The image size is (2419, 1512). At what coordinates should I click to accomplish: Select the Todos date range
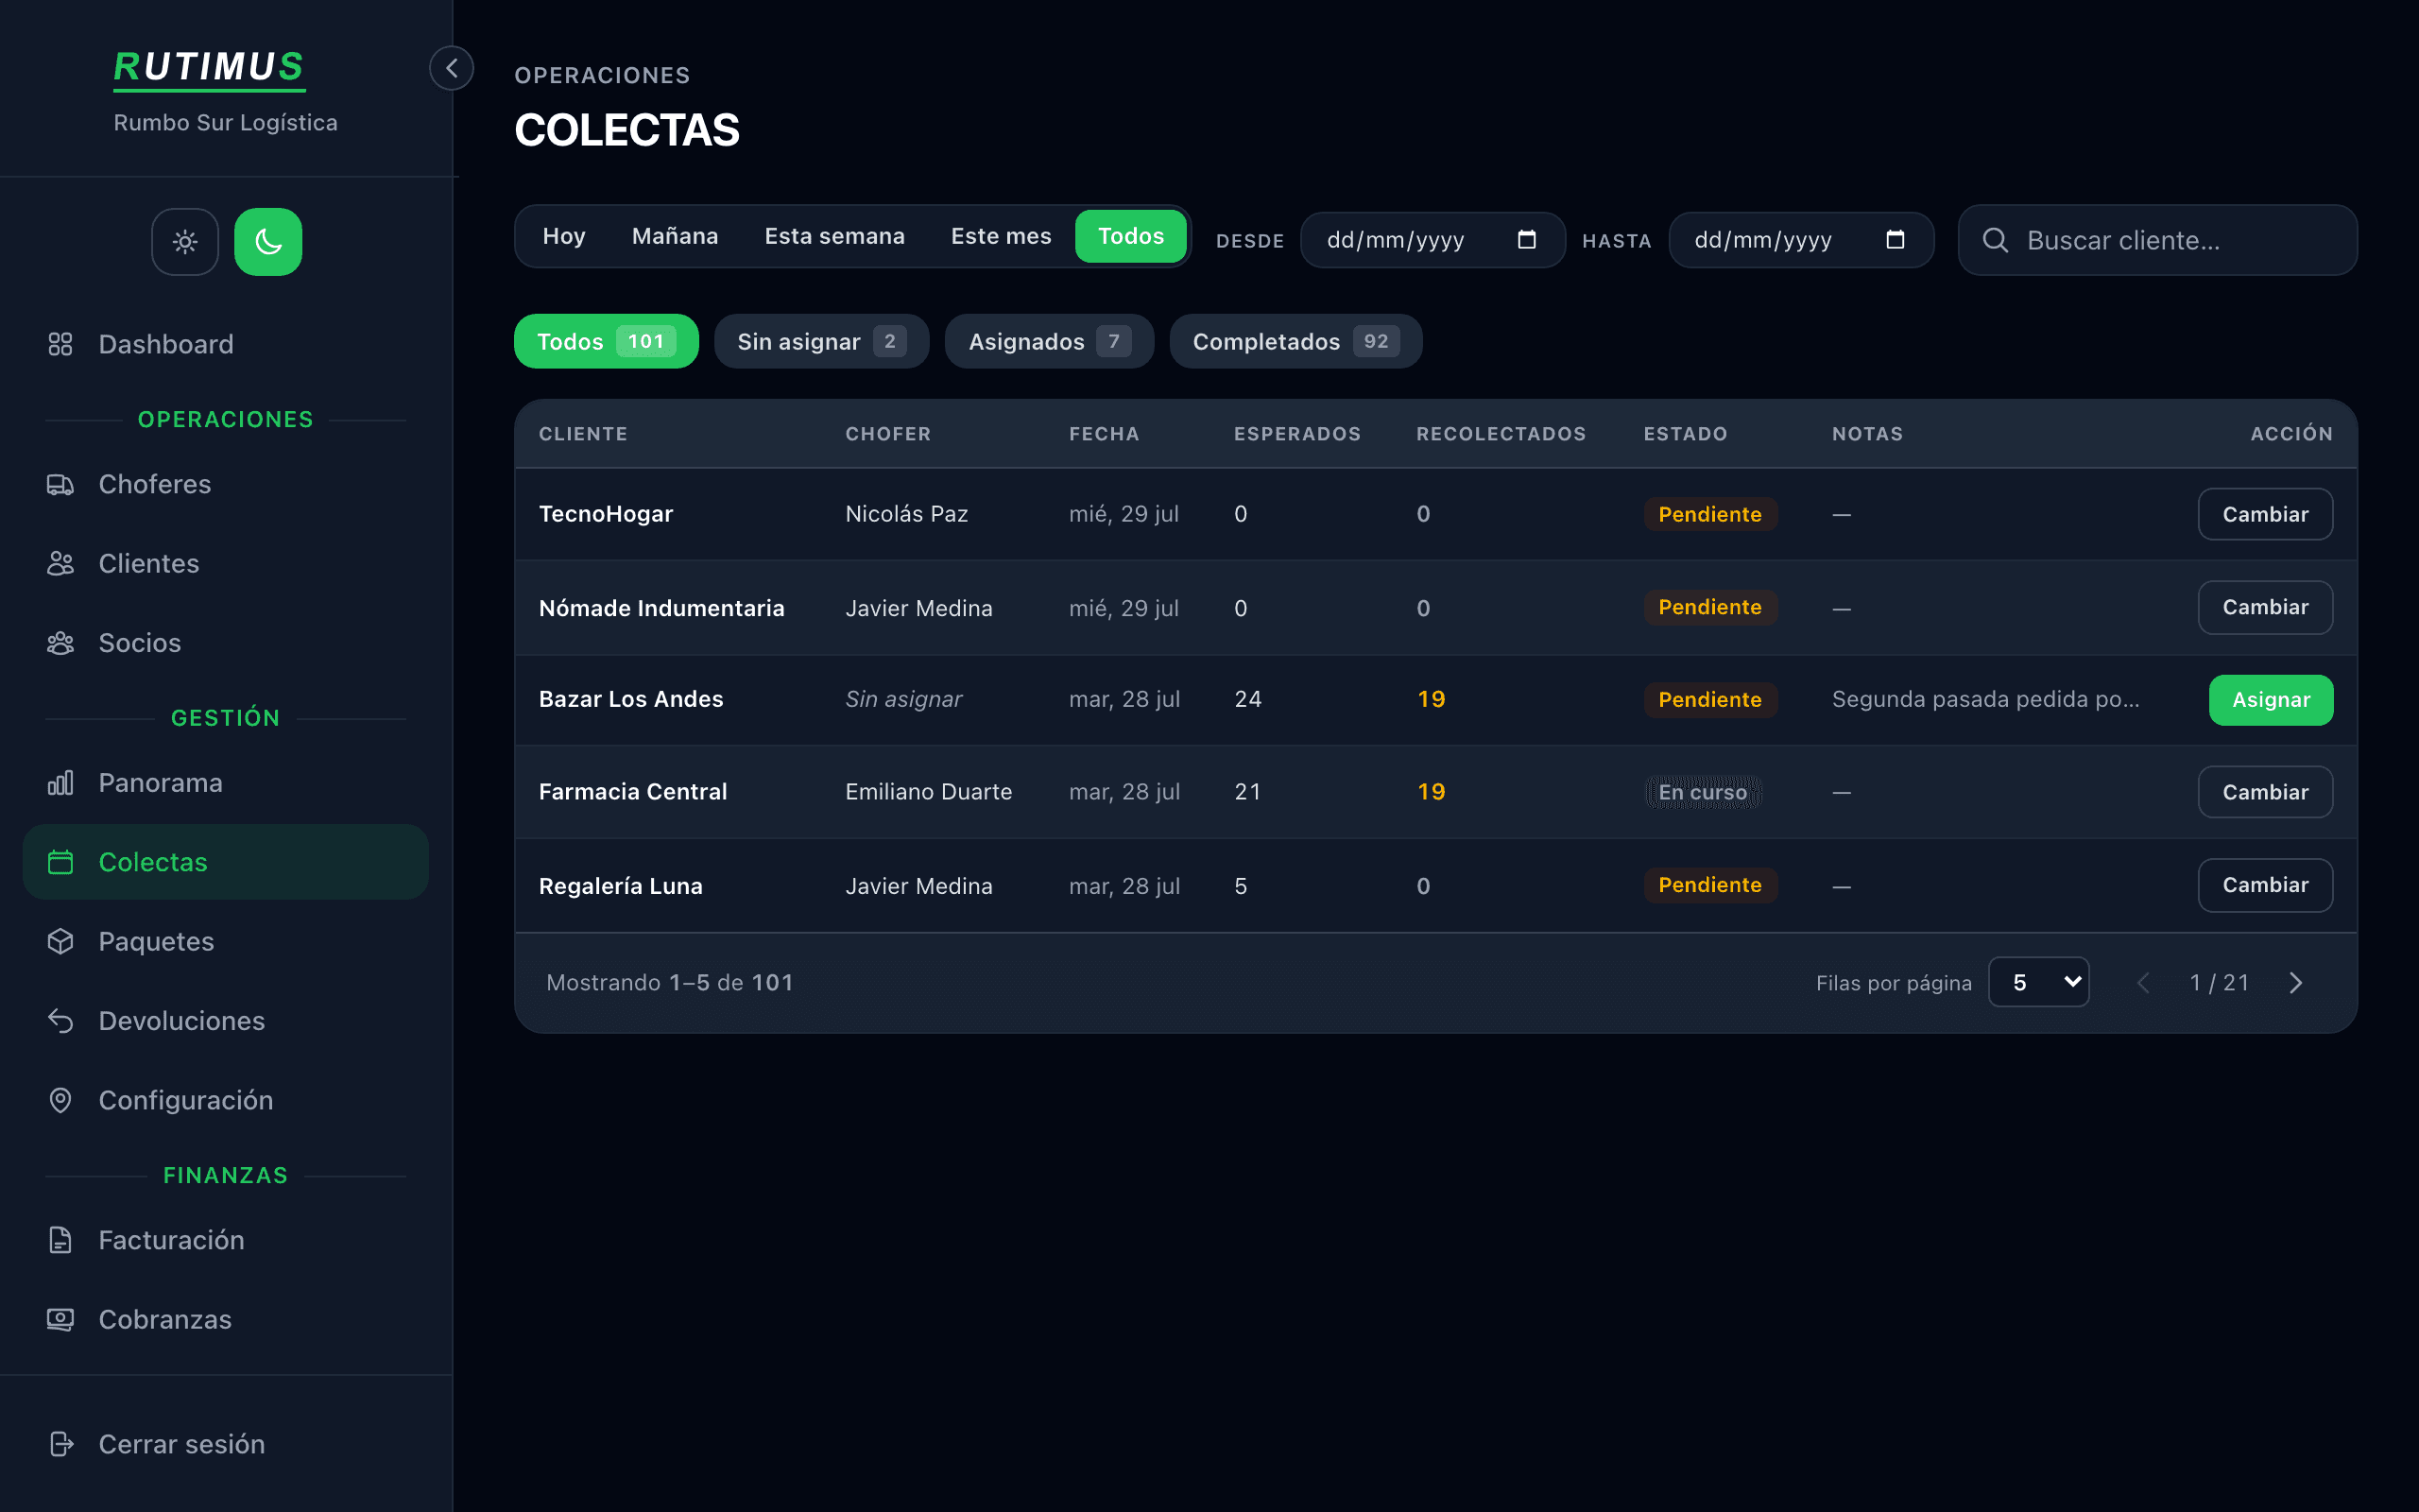pos(1130,236)
